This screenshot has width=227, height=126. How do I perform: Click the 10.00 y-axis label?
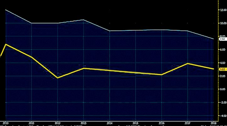(223, 23)
